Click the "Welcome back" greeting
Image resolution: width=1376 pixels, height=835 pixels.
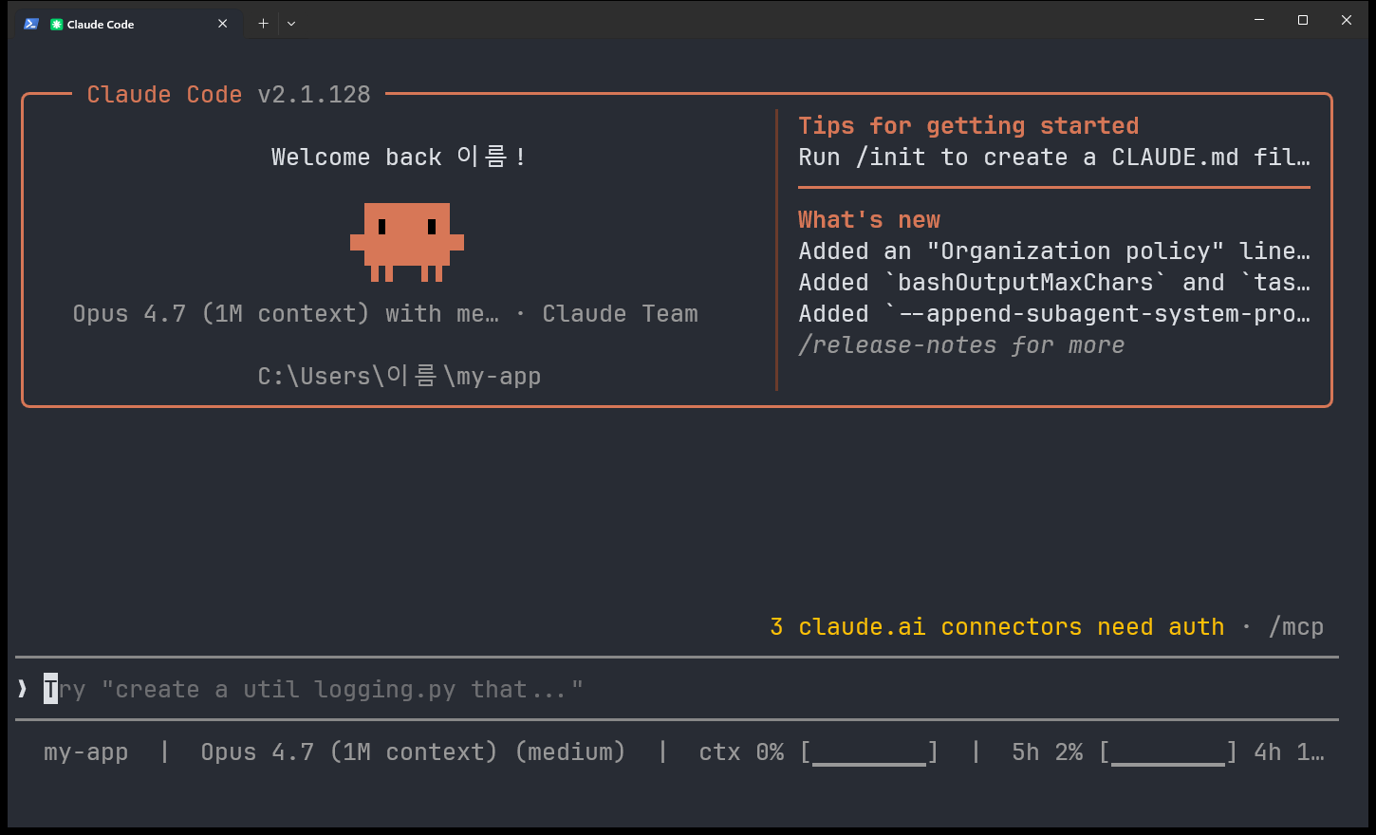pyautogui.click(x=399, y=157)
